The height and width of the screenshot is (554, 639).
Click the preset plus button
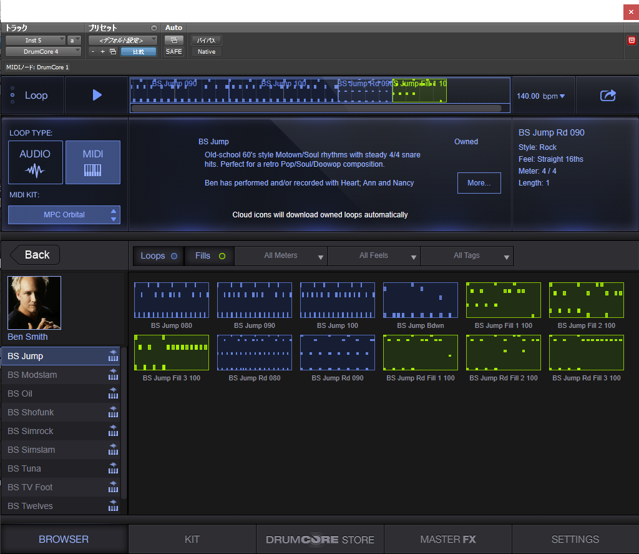(103, 52)
